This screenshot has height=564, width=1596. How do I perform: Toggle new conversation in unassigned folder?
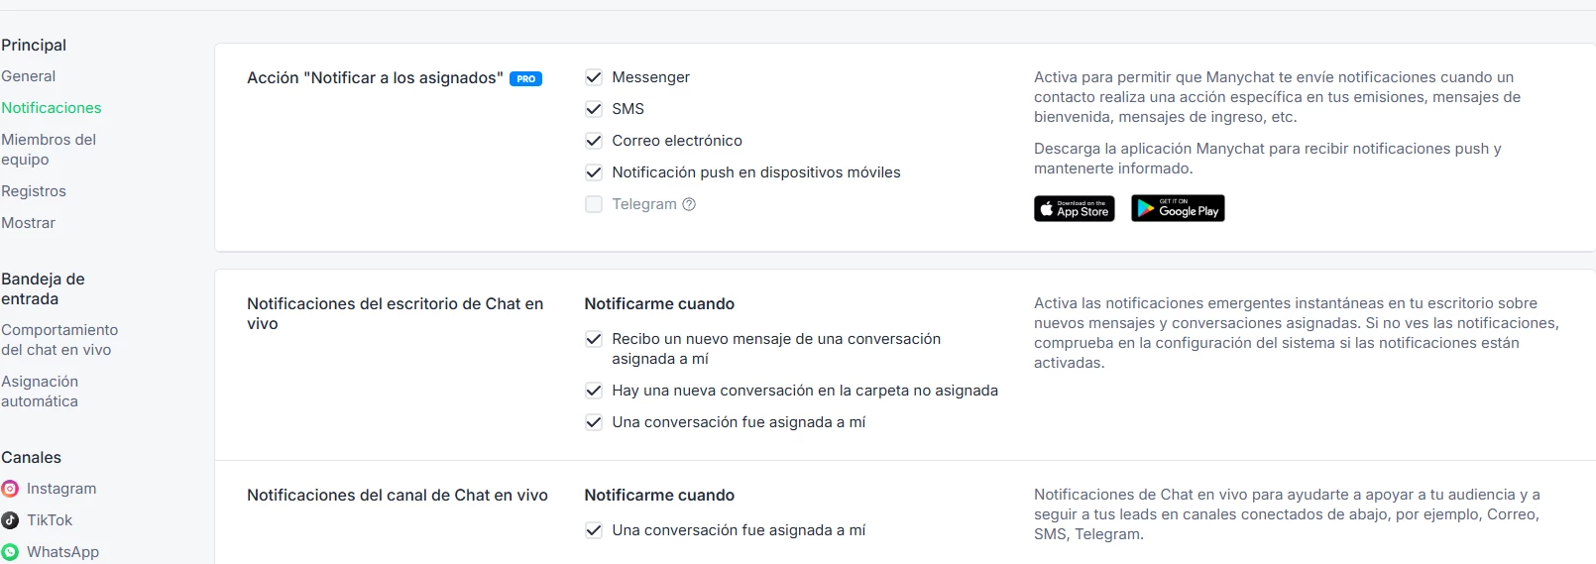(594, 391)
